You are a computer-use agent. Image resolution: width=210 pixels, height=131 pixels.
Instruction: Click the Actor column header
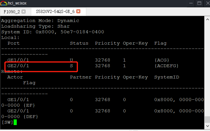click(15, 77)
